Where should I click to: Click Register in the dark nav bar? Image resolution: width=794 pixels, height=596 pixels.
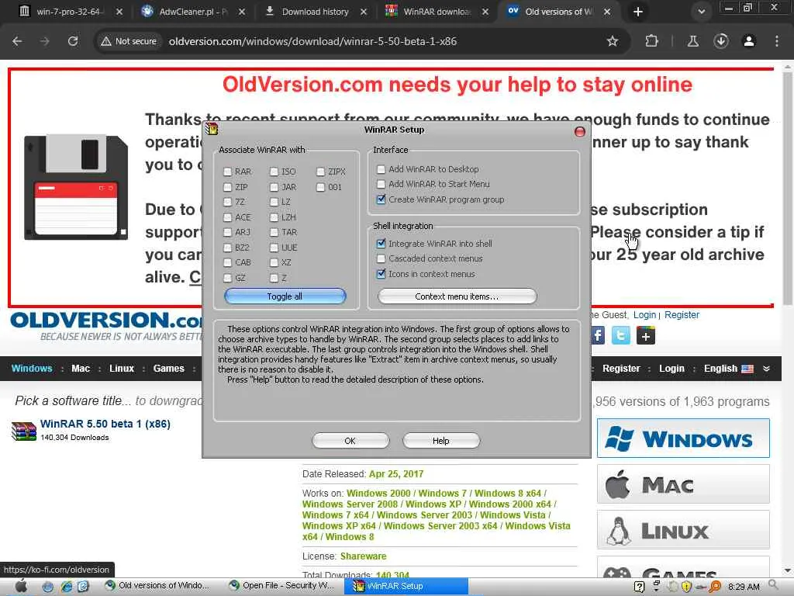click(x=621, y=369)
